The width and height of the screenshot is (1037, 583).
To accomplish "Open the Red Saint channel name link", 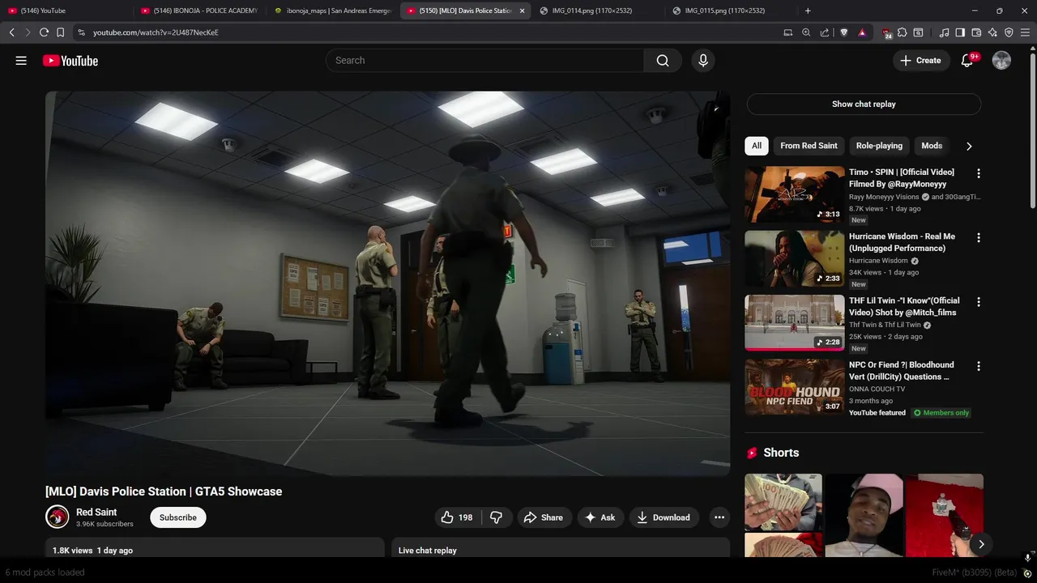I will tap(96, 512).
